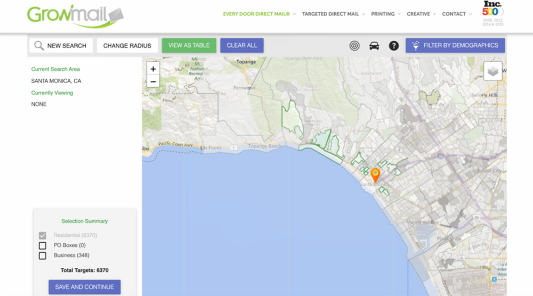This screenshot has height=296, width=533.
Task: Click Pacific Coast Hwy road label
Action: (x=175, y=144)
